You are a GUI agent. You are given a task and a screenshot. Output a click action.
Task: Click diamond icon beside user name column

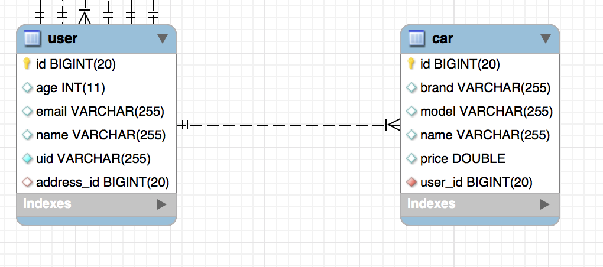click(x=27, y=135)
